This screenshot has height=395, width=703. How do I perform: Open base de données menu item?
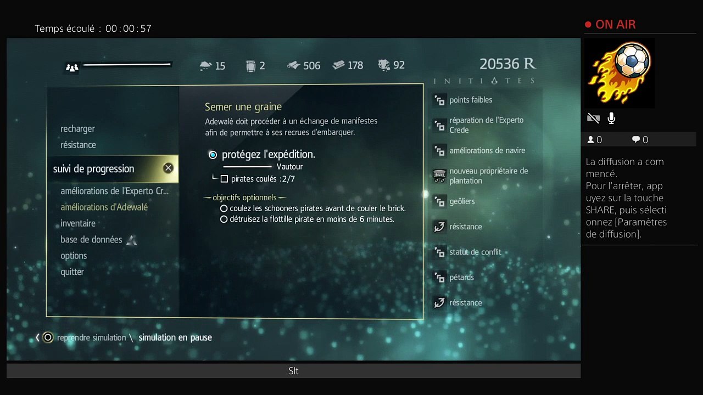pos(91,240)
